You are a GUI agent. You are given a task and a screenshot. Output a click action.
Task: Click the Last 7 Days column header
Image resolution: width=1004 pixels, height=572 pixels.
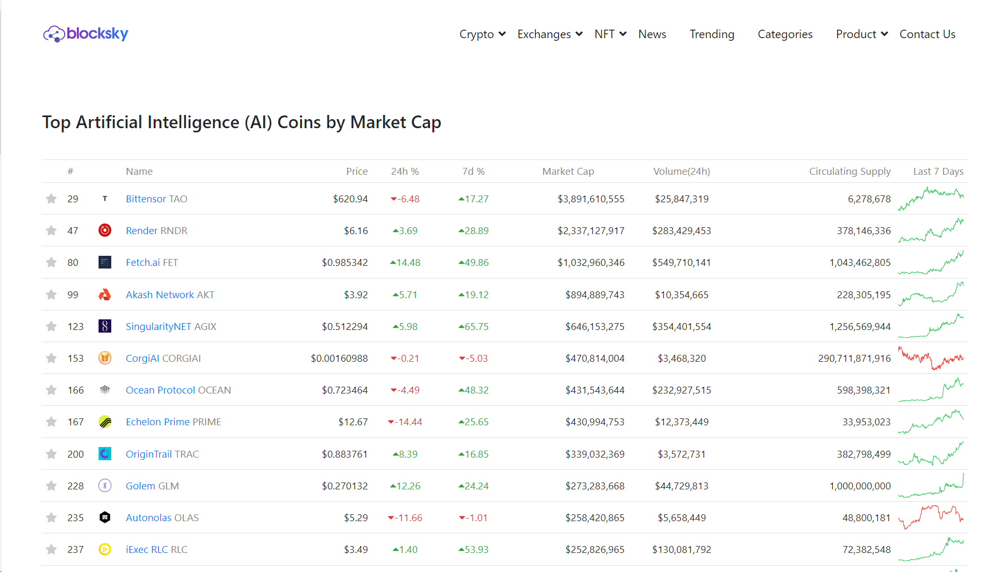coord(938,171)
